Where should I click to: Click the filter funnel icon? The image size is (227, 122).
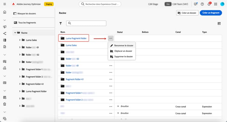(61, 23)
